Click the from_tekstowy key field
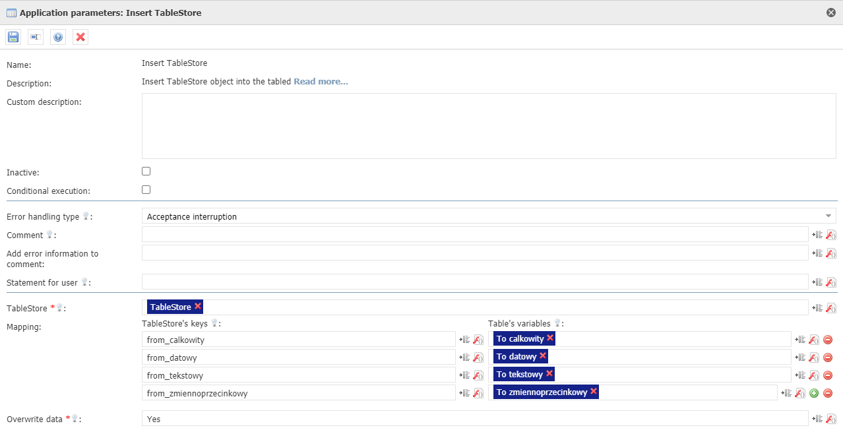Viewport: 843px width, 434px height. pos(298,375)
